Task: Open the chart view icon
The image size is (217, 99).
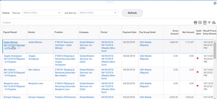Action: pyautogui.click(x=214, y=22)
